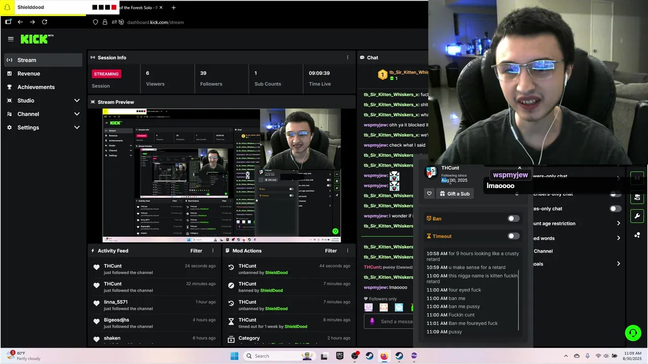Click the browser forward arrow
This screenshot has width=648, height=364.
32,22
